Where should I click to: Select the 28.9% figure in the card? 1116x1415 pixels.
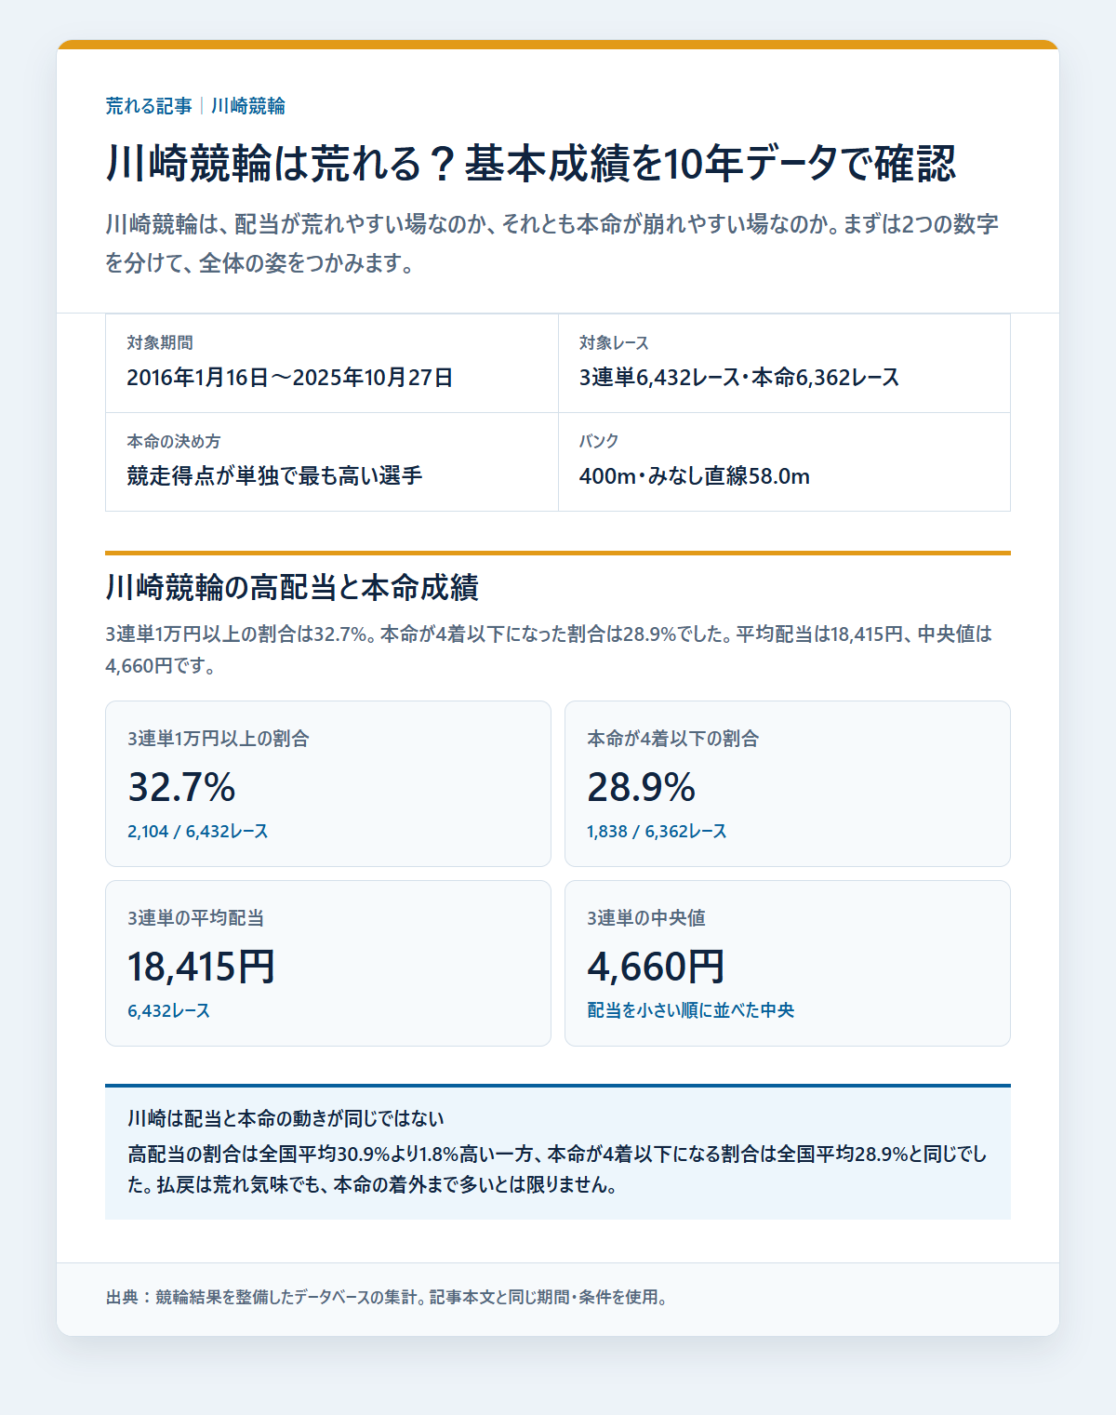(641, 787)
